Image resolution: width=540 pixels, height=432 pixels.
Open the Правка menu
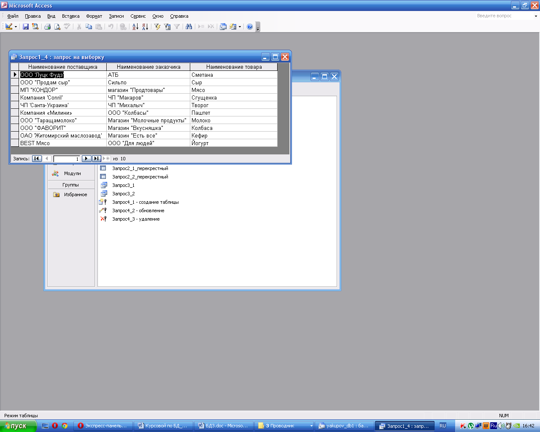point(33,16)
